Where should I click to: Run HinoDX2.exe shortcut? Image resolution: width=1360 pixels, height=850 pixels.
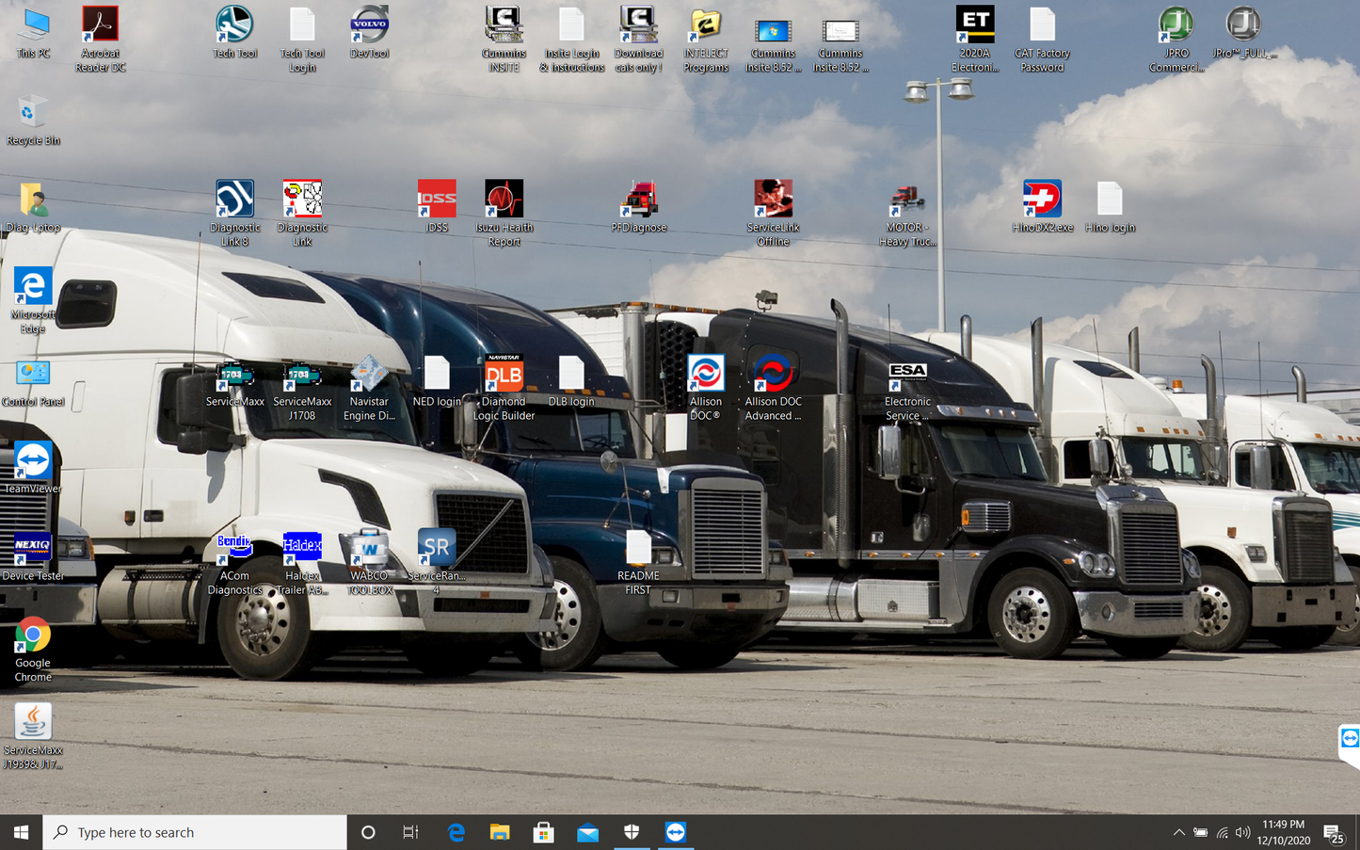click(x=1042, y=207)
